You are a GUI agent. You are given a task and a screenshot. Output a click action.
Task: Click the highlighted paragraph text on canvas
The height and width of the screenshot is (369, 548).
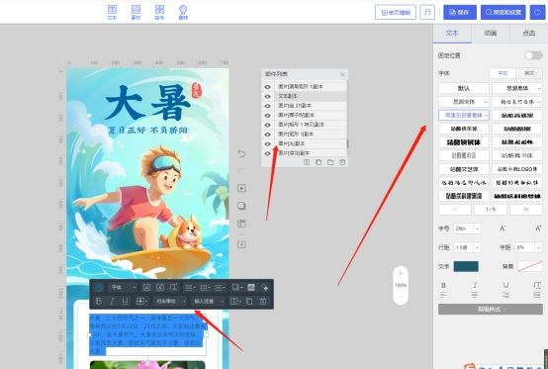pos(148,334)
